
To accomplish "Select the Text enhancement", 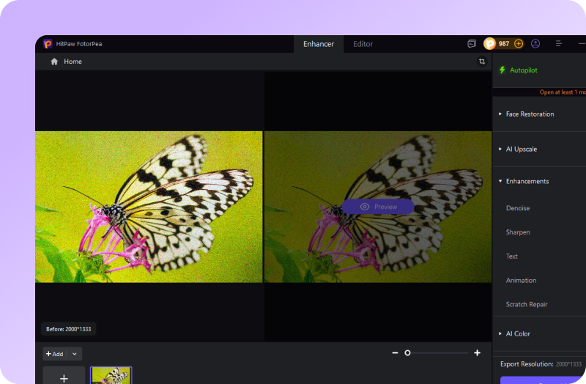I will tap(511, 256).
